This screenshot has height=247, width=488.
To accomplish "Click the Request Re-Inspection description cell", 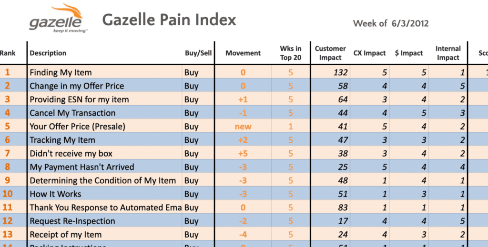I will (x=72, y=221).
